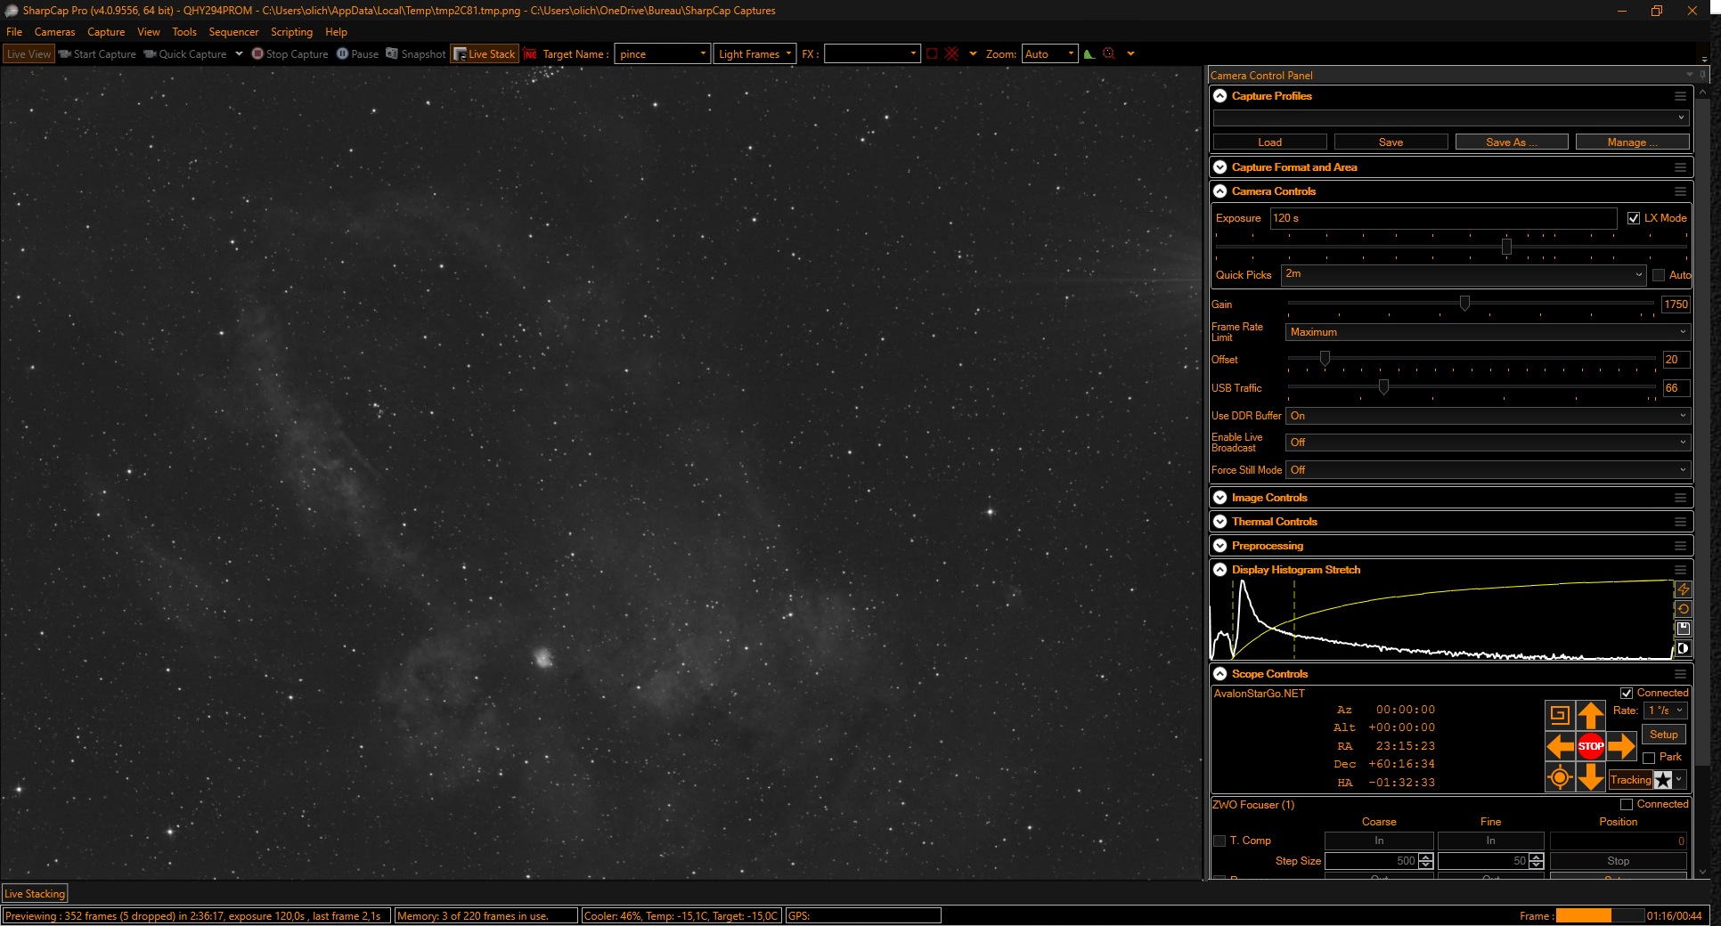Check the Park checkbox
1721x926 pixels.
[1649, 758]
